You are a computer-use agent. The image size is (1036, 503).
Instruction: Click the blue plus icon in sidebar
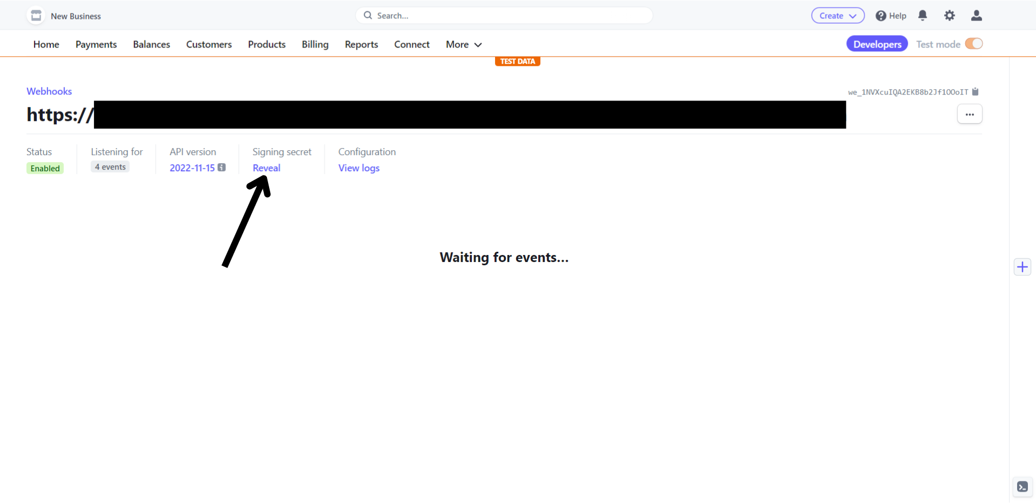click(1022, 267)
